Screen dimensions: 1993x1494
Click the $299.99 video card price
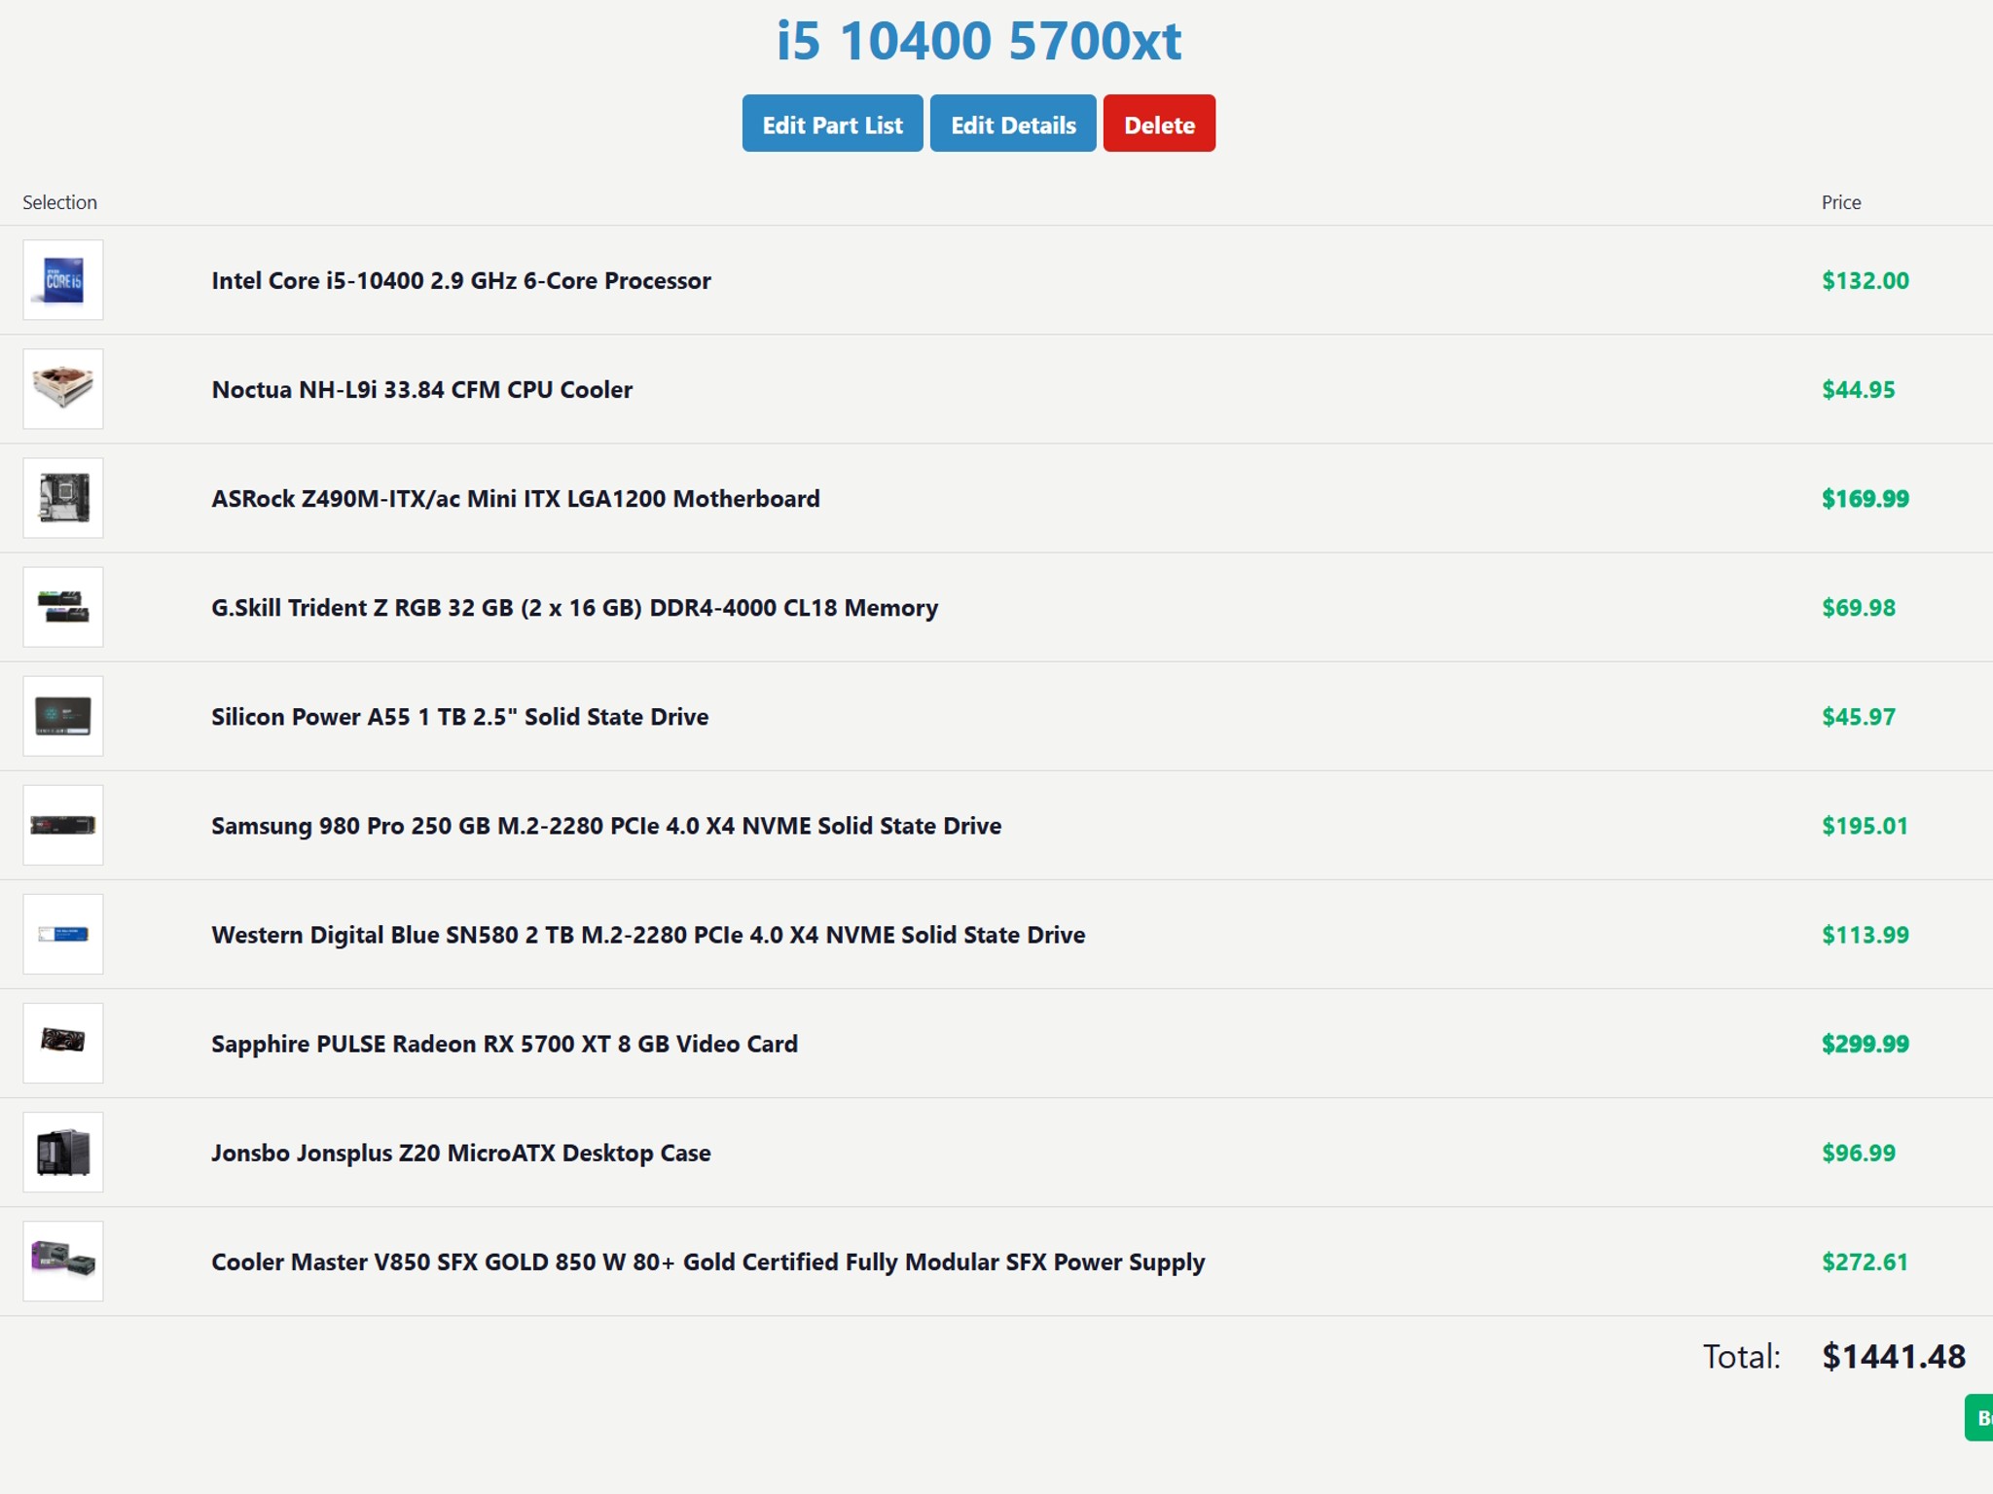coord(1866,1044)
